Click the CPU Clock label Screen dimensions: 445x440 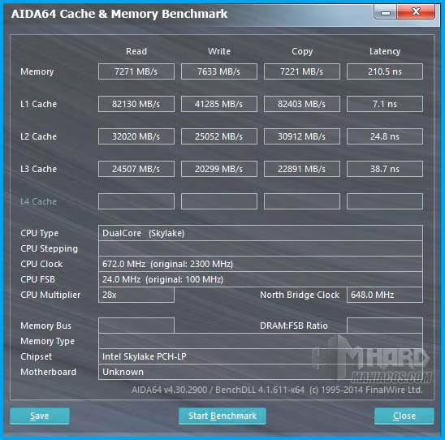(41, 264)
